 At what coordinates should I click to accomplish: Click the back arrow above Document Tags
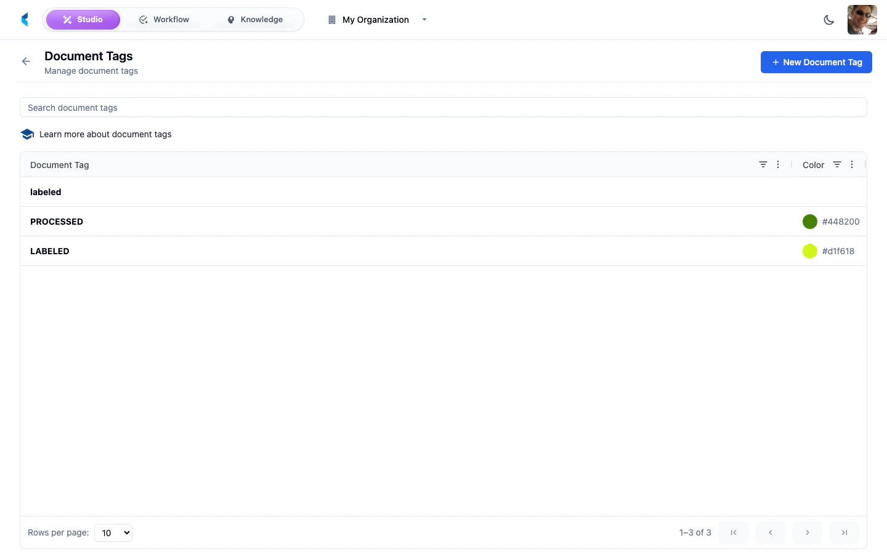click(25, 61)
